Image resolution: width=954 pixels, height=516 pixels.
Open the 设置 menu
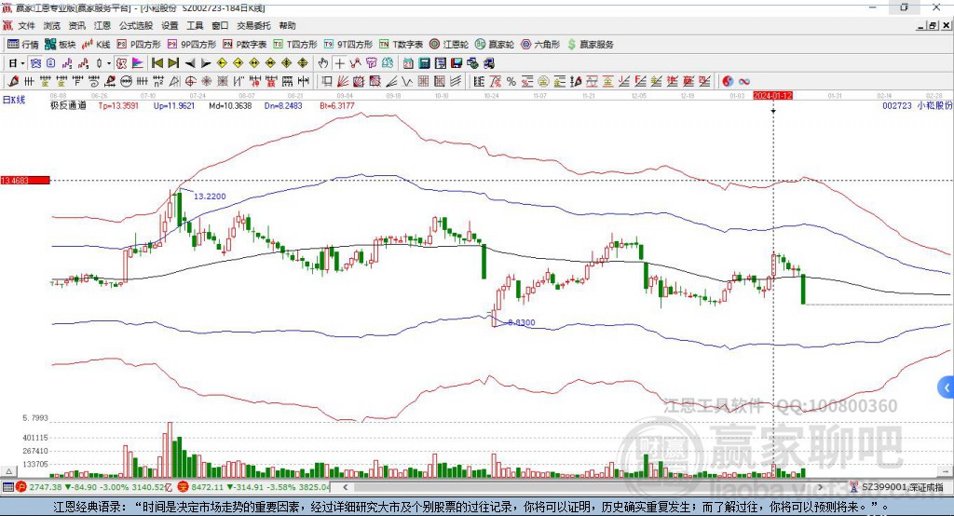170,25
